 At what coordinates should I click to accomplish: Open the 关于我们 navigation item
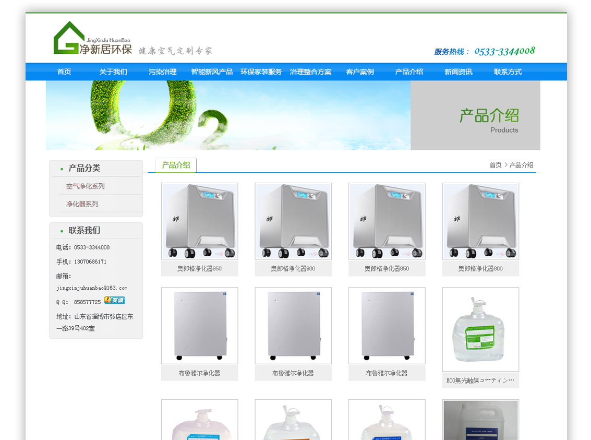(x=113, y=72)
